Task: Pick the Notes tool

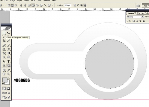Action: coord(4,70)
